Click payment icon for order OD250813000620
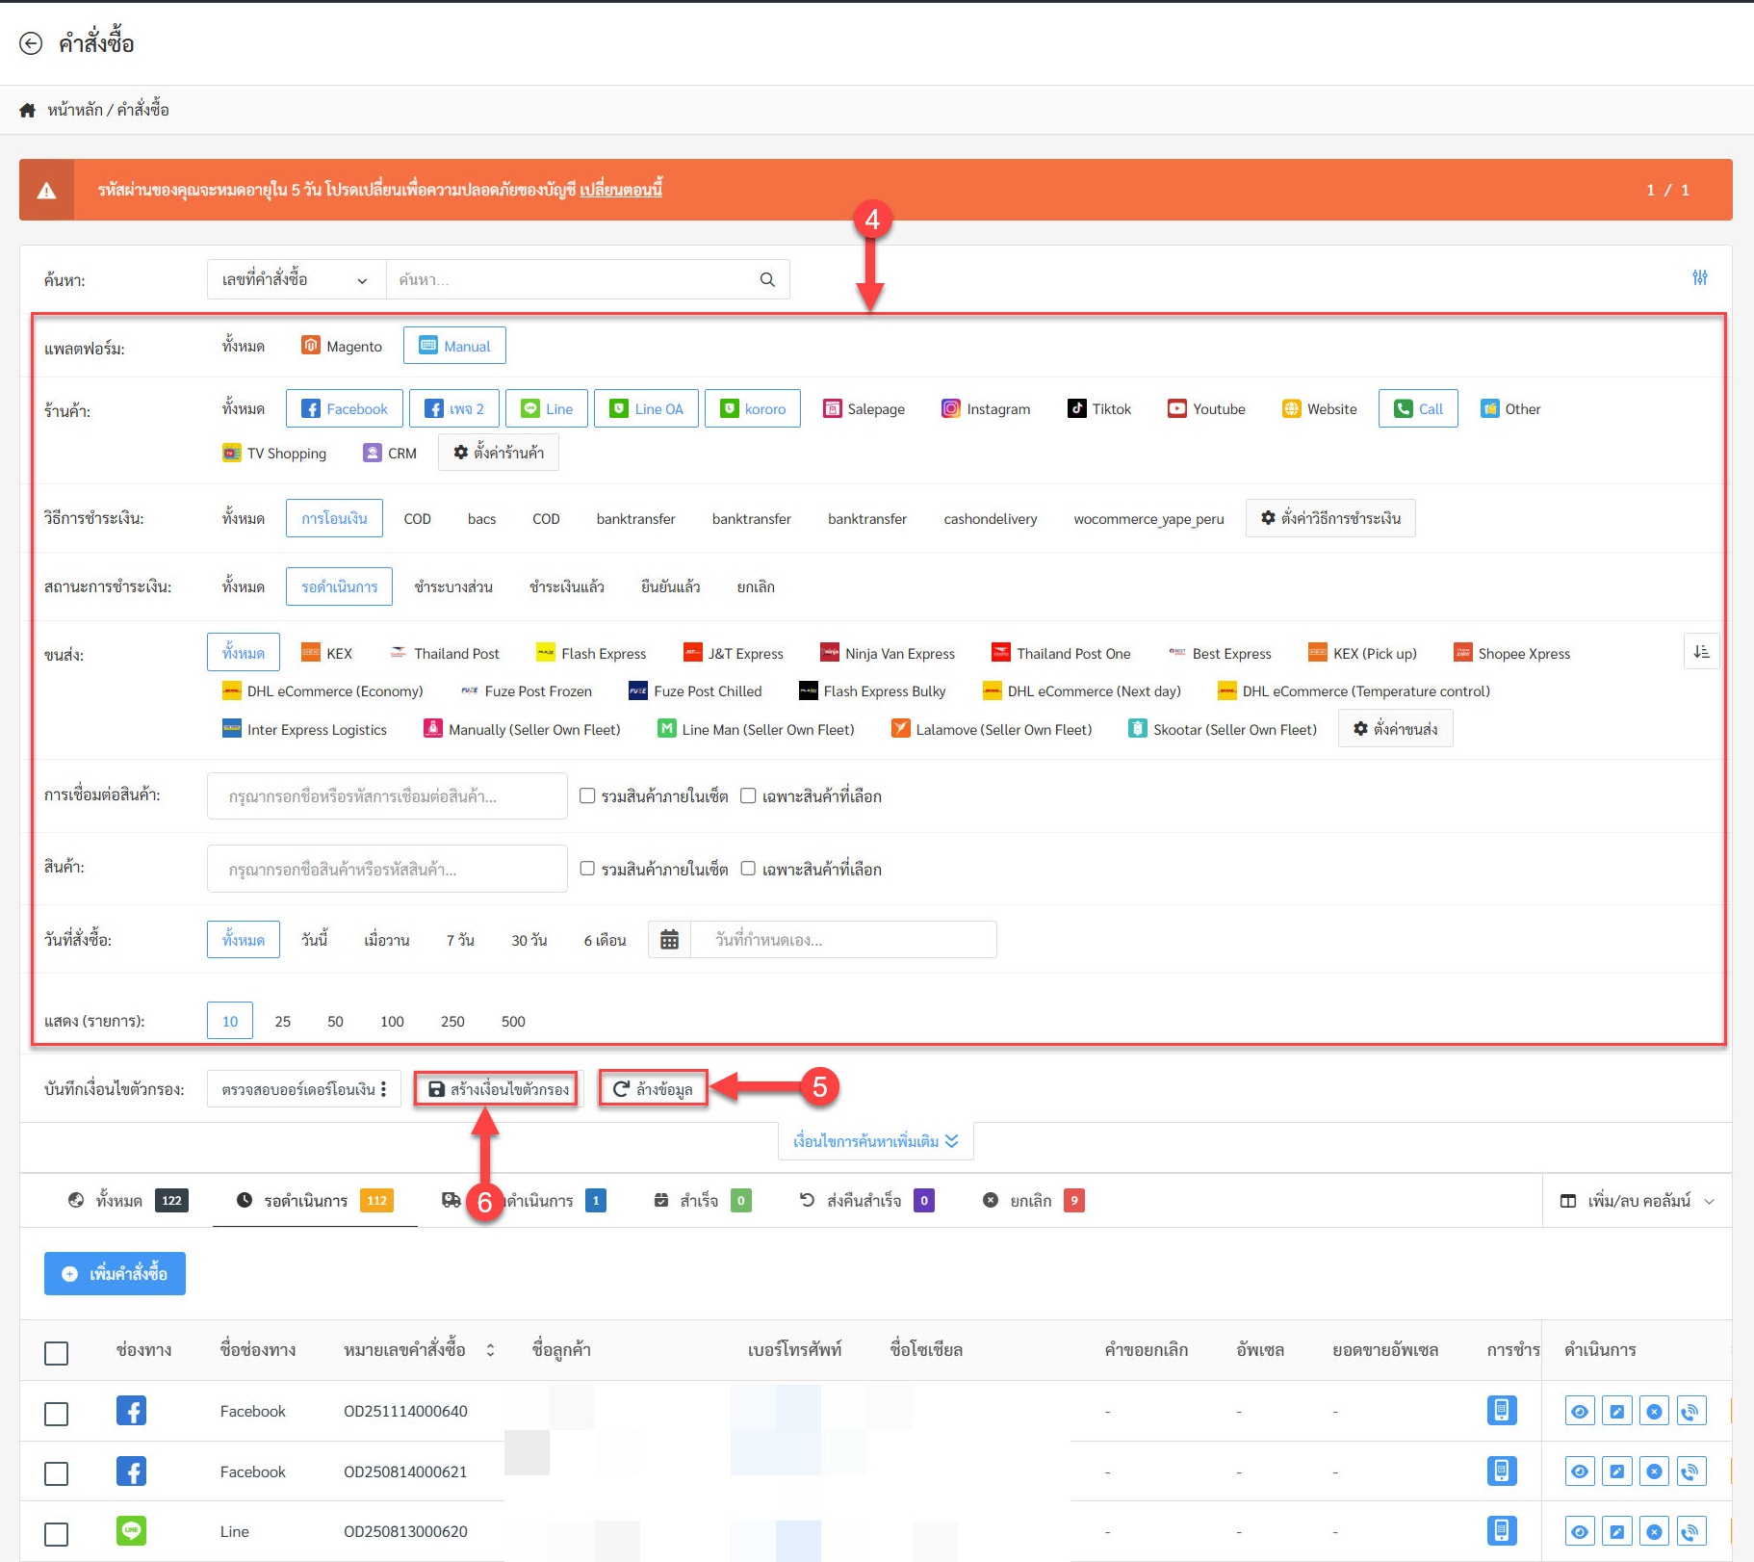This screenshot has width=1754, height=1562. tap(1501, 1531)
